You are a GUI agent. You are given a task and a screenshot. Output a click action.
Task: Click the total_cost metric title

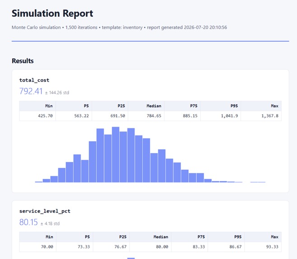(x=34, y=80)
